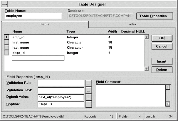Select the row button beside dept_id
Image resolution: width=178 pixels, height=121 pixels.
click(6, 53)
